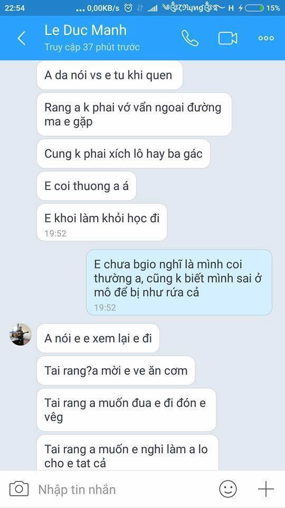The width and height of the screenshot is (285, 508).
Task: Start a voice call with Le Duc Manh
Action: pos(189,38)
